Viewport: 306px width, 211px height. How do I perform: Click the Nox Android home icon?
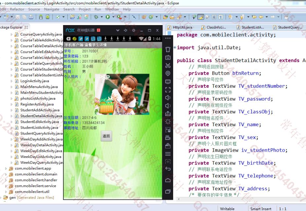168,180
